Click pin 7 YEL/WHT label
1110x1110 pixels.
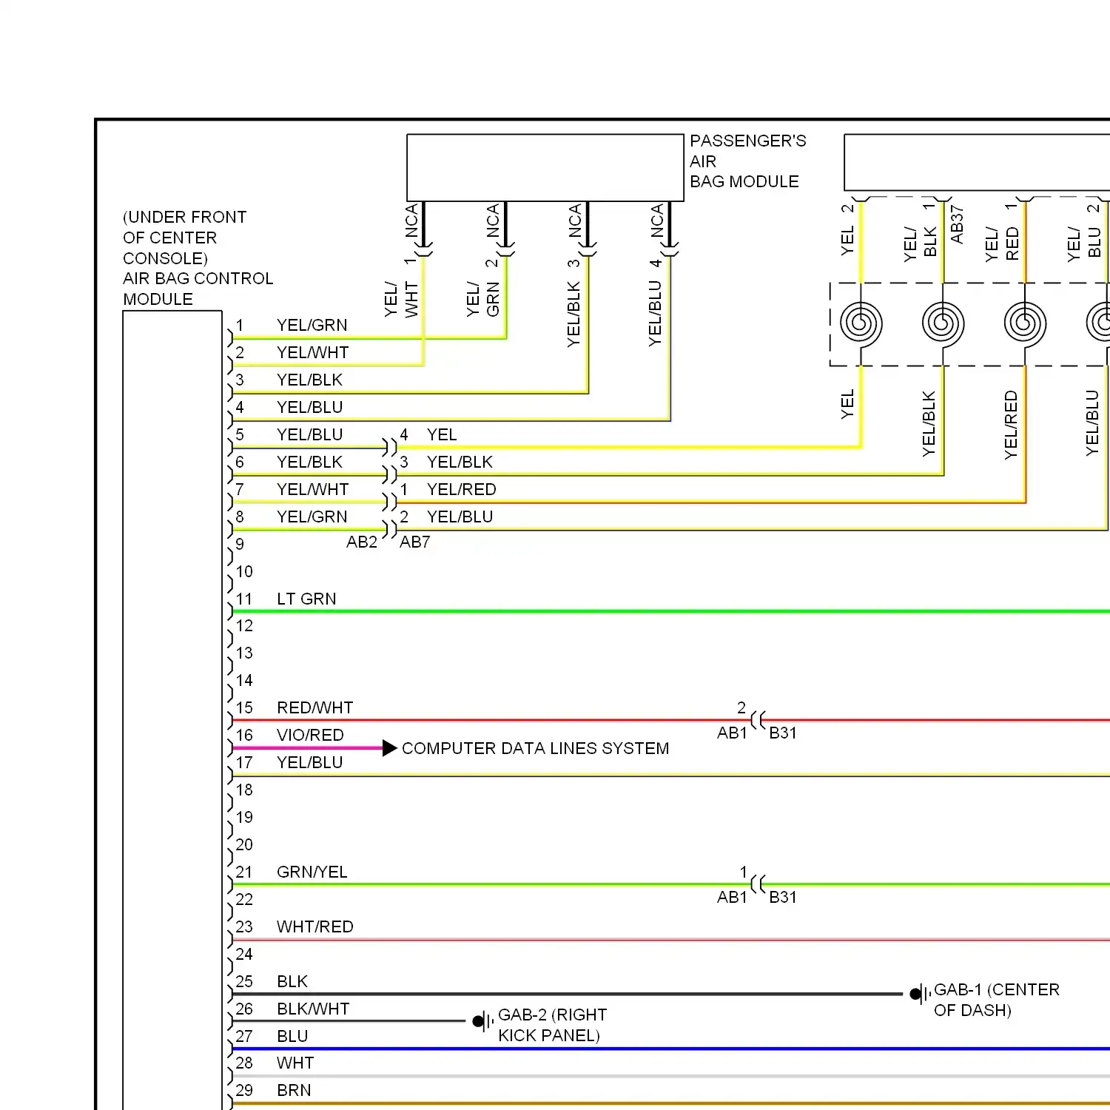(x=312, y=489)
